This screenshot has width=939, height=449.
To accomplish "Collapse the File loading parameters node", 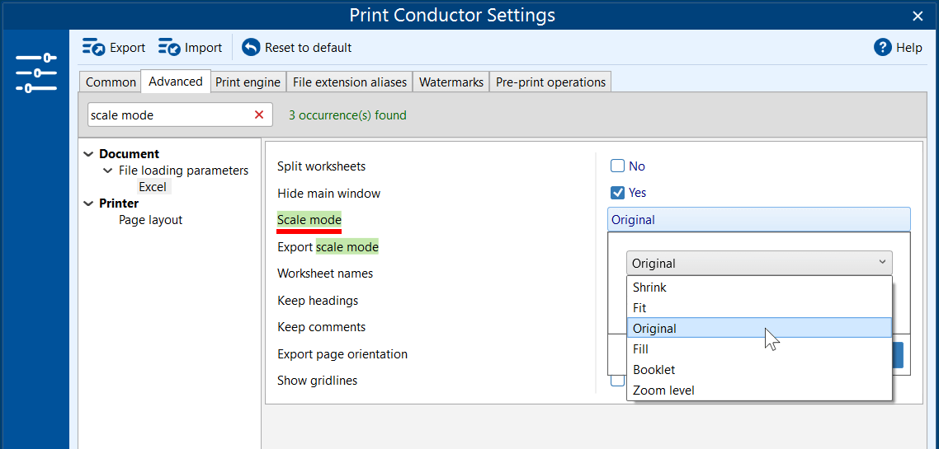I will pos(108,171).
